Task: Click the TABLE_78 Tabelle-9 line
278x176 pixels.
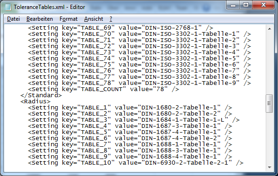Action: click(x=139, y=83)
